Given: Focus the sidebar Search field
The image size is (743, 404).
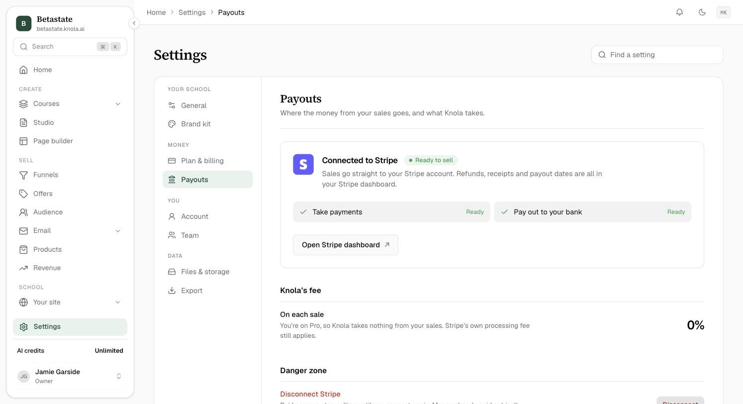Looking at the screenshot, I should pos(70,47).
